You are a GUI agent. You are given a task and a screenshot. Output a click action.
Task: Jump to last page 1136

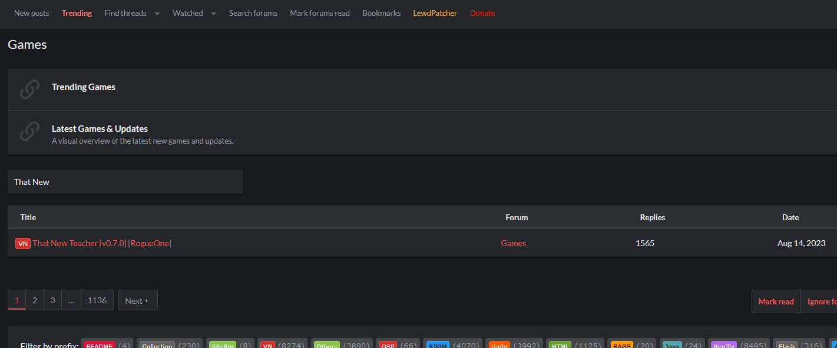97,300
